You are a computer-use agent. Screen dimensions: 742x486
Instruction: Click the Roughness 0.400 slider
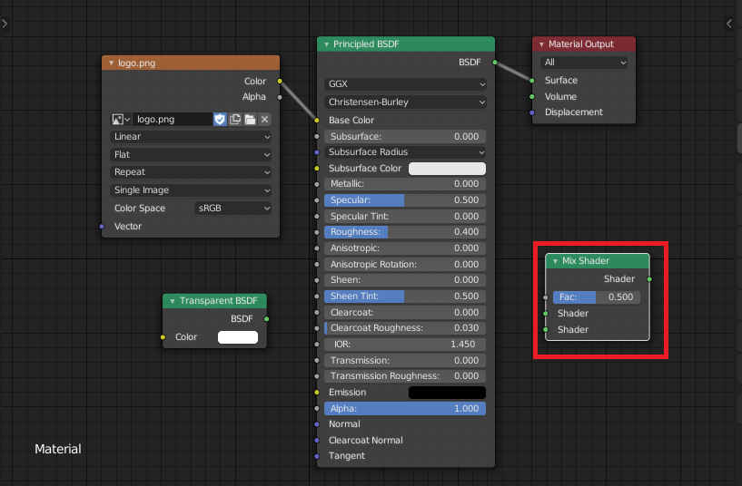(x=405, y=232)
